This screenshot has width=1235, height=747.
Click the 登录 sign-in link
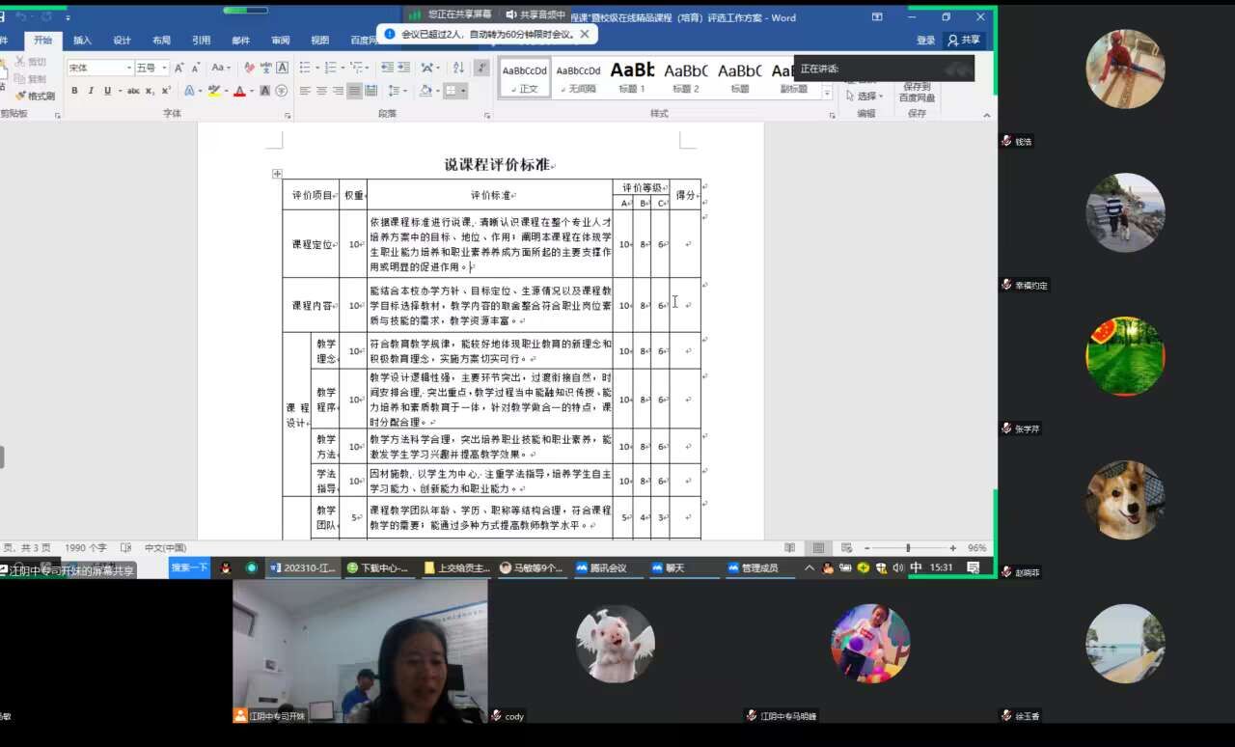coord(925,41)
